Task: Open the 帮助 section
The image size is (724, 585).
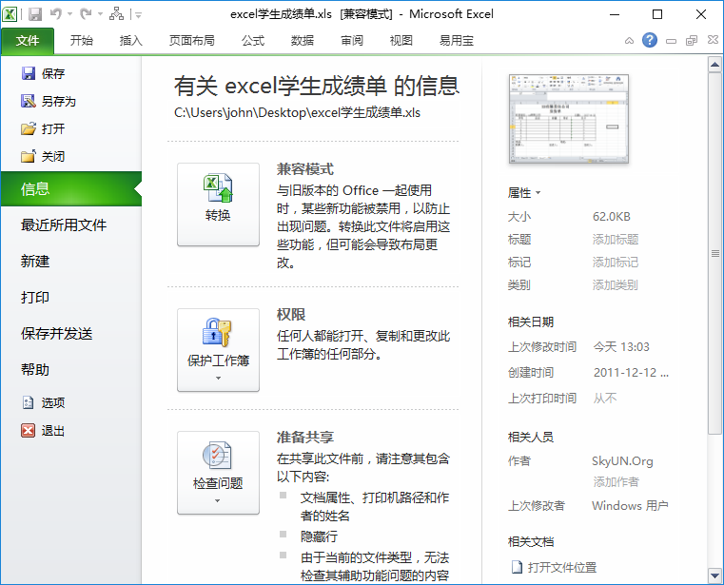Action: click(35, 369)
